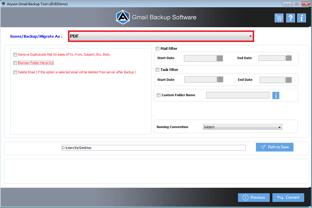312x208 pixels.
Task: Check the Mail Filter option
Action: [x=157, y=48]
